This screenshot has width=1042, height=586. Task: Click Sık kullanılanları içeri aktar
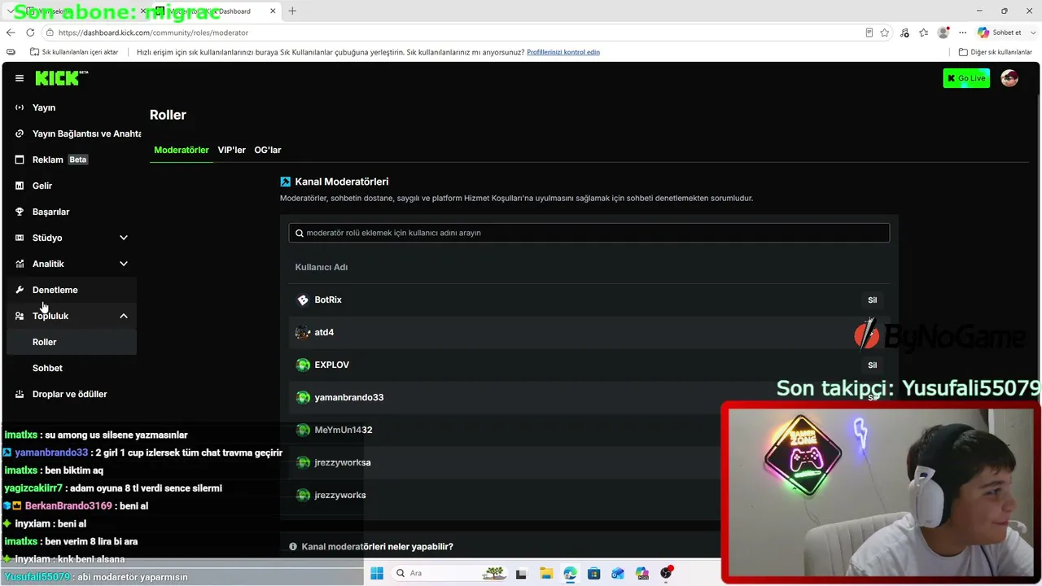[74, 52]
